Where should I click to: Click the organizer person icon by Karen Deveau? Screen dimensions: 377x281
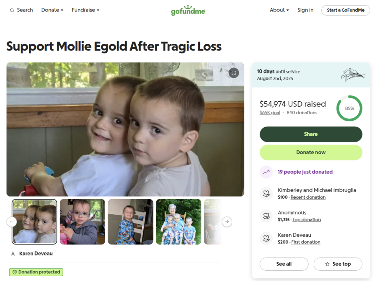[x=13, y=254]
